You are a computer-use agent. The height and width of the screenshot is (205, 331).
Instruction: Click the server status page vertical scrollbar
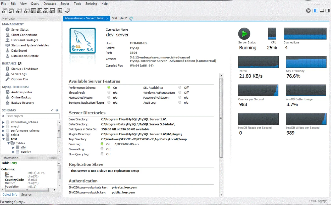(221, 118)
